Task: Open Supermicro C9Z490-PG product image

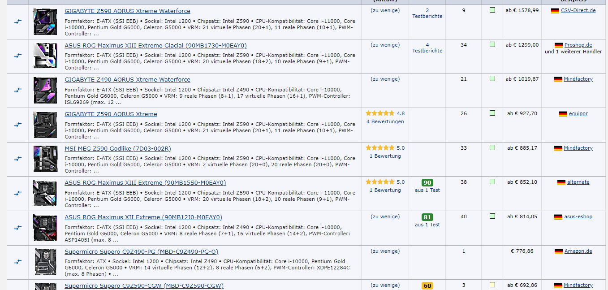Action: pyautogui.click(x=45, y=262)
